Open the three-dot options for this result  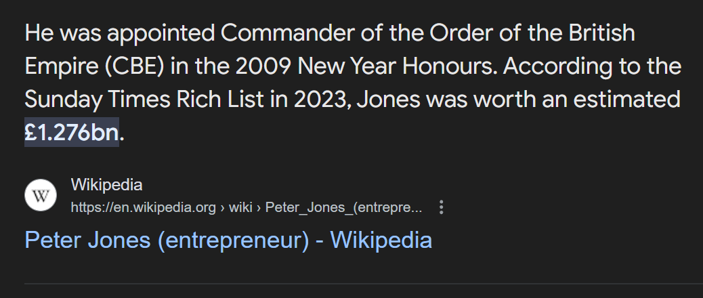(x=441, y=207)
